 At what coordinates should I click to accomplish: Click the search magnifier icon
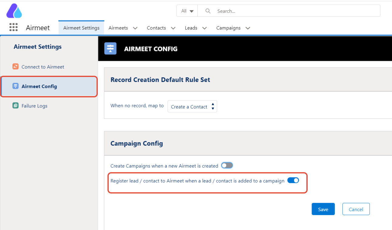click(x=208, y=11)
